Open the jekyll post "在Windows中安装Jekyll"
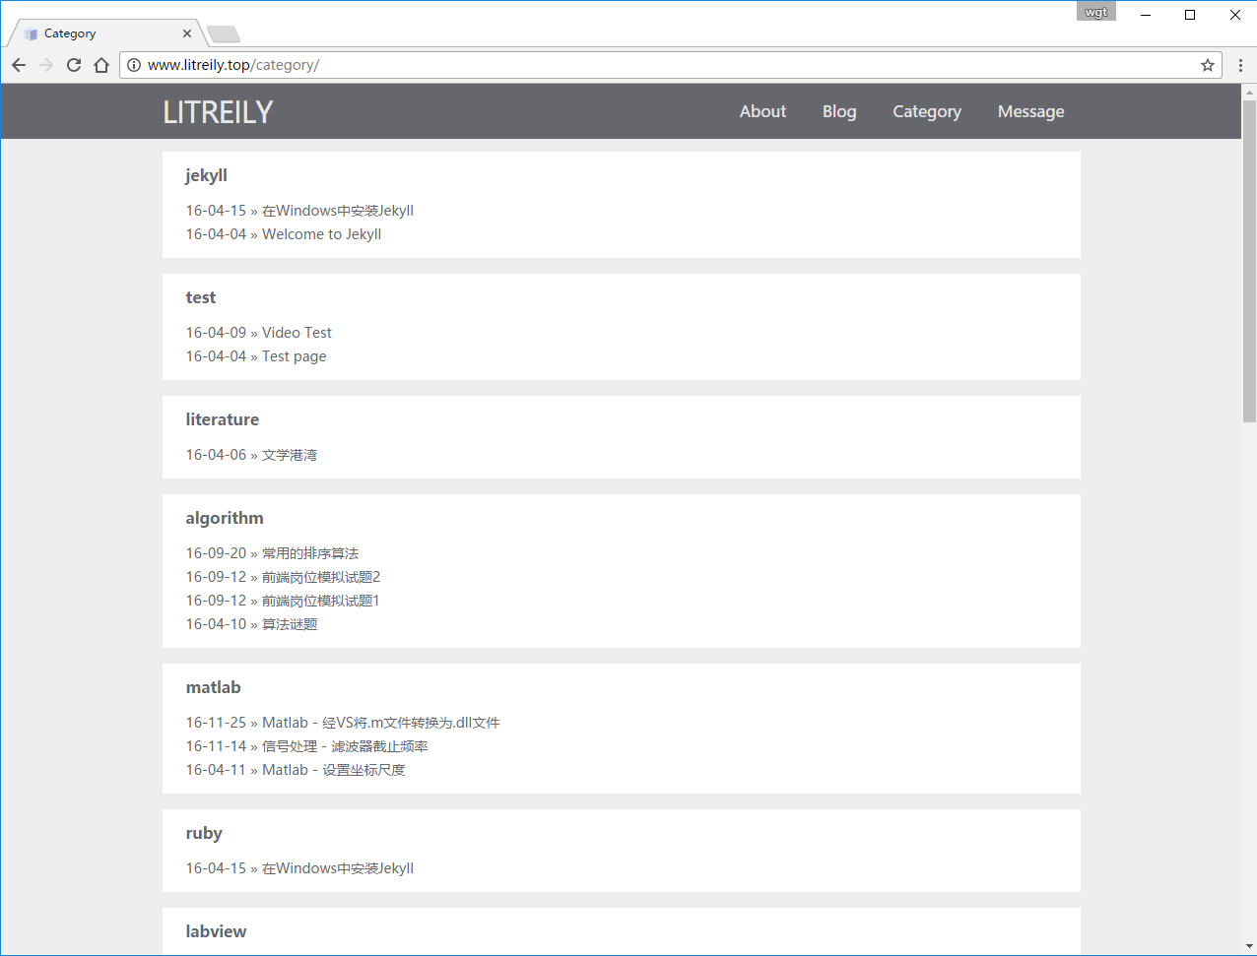Screen dimensions: 1257x956 tap(338, 211)
